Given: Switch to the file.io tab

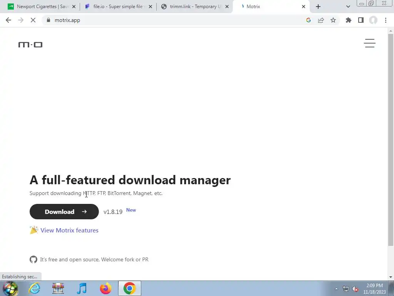Looking at the screenshot, I should coord(117,7).
